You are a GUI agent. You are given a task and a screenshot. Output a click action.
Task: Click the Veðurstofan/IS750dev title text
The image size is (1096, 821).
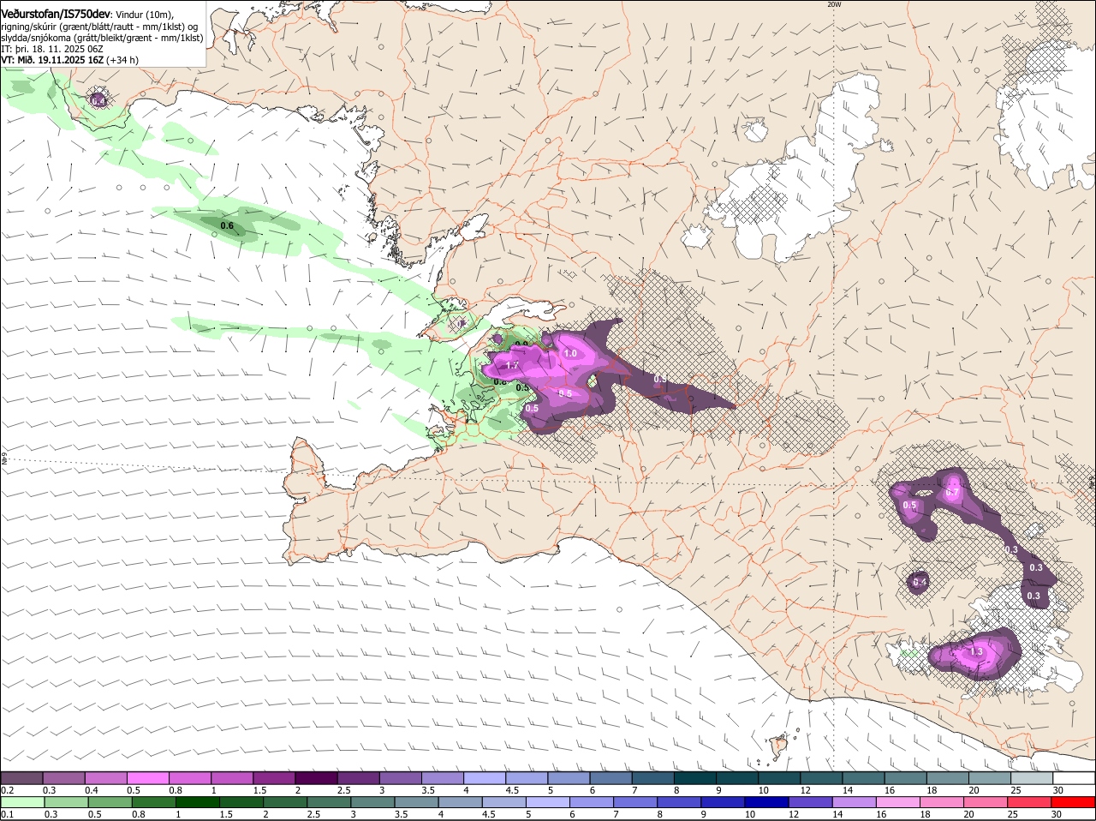point(56,14)
